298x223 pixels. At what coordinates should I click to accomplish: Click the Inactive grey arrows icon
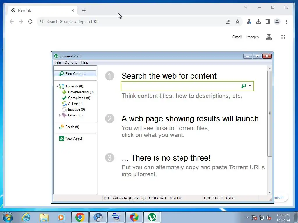point(64,109)
